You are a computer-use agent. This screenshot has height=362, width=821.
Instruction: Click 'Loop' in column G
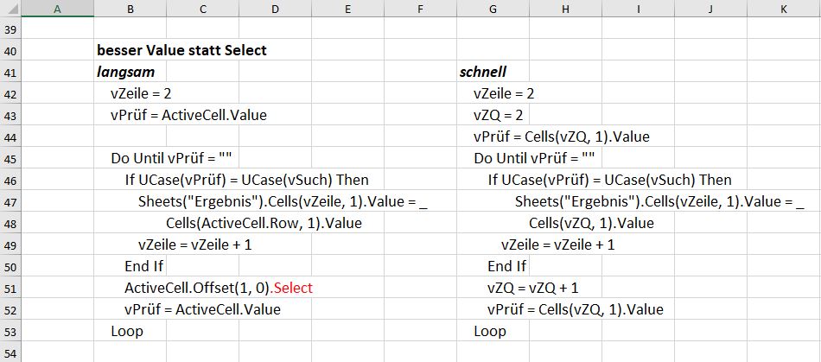pos(491,332)
